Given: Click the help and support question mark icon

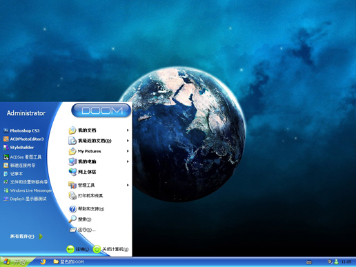Looking at the screenshot, I should coord(72,209).
